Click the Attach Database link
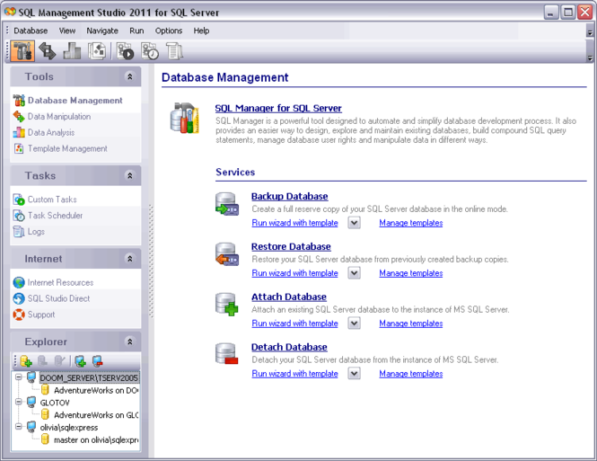This screenshot has height=461, width=597. pyautogui.click(x=289, y=297)
